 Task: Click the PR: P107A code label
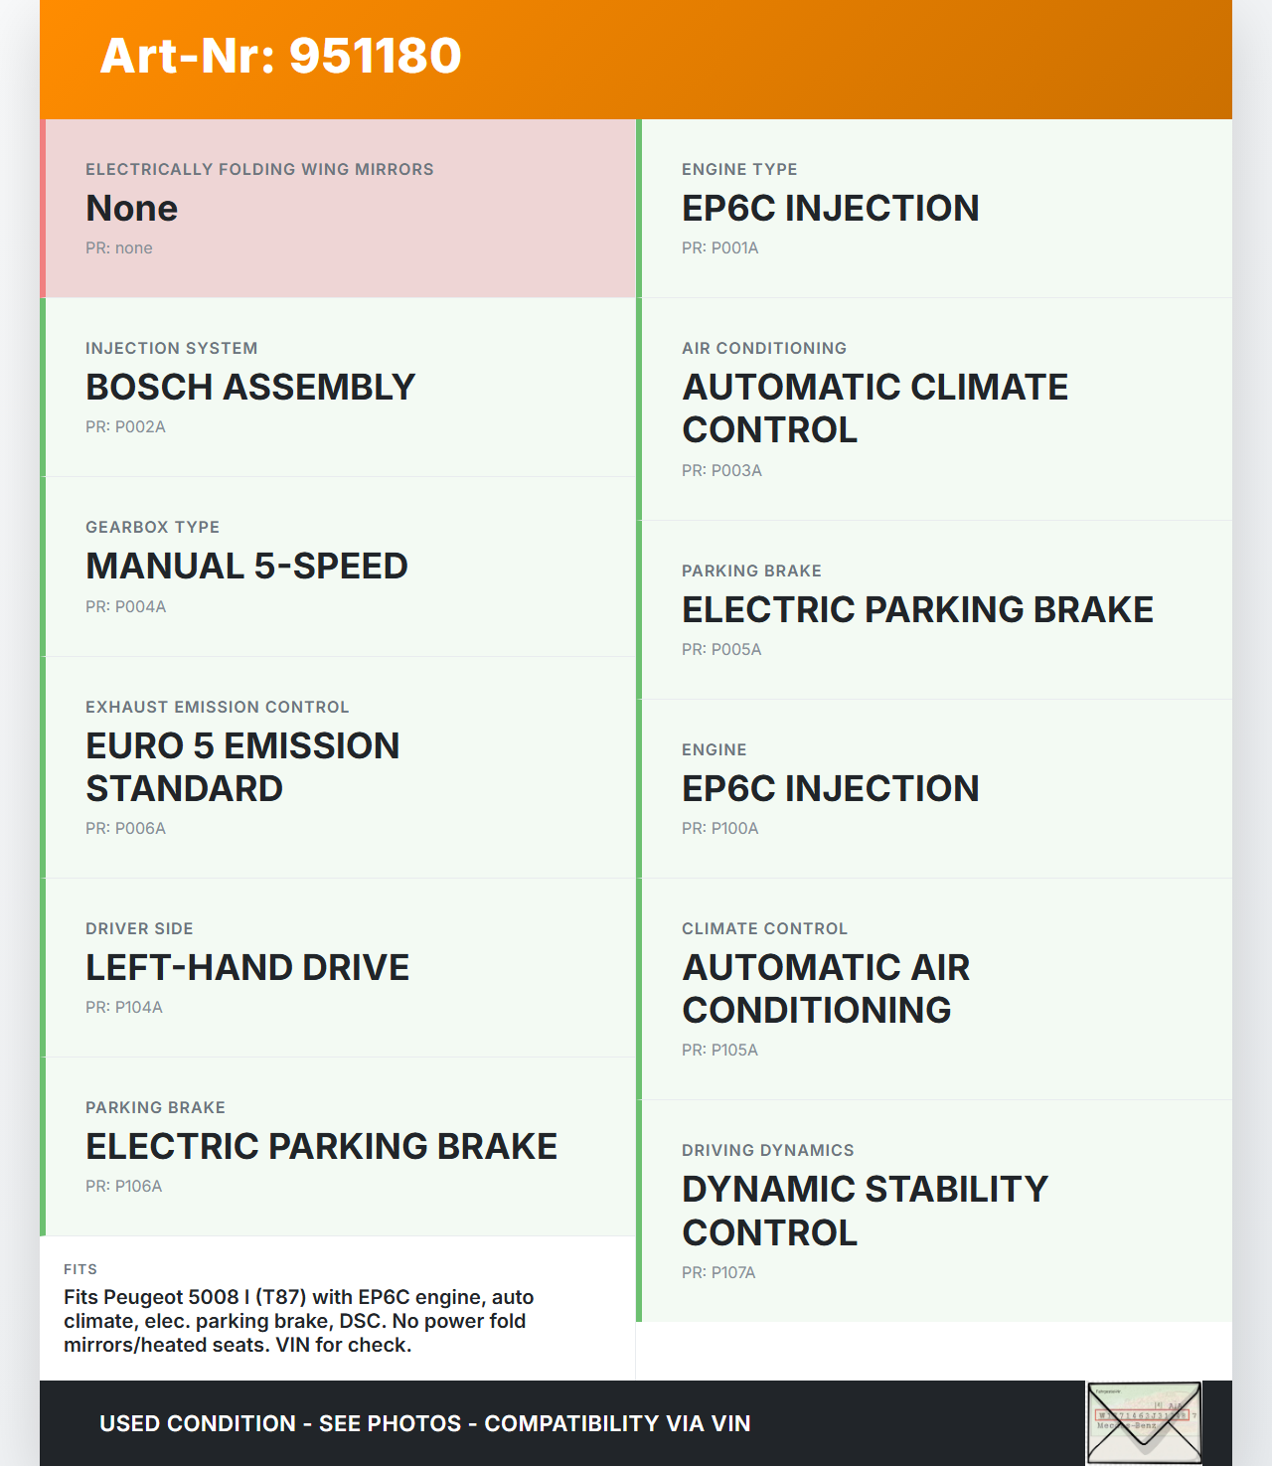(x=718, y=1273)
